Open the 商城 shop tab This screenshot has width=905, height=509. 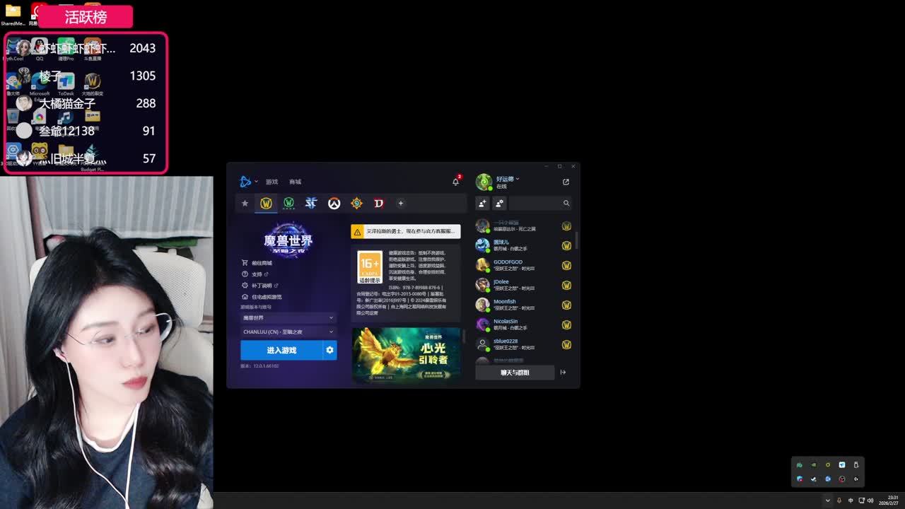tap(295, 182)
